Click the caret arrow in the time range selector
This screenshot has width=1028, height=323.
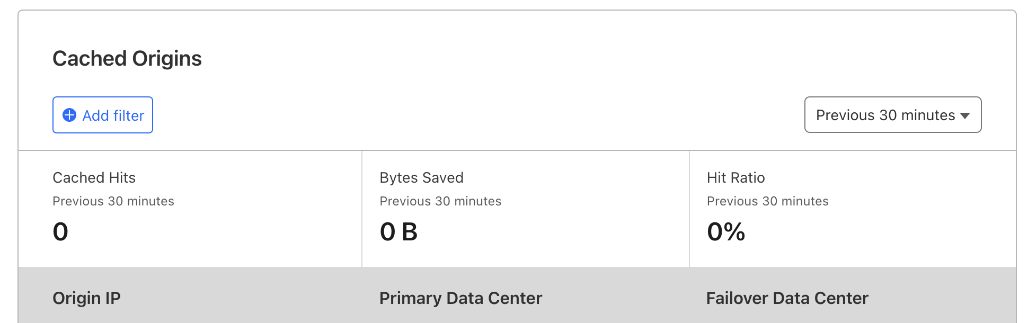point(965,115)
